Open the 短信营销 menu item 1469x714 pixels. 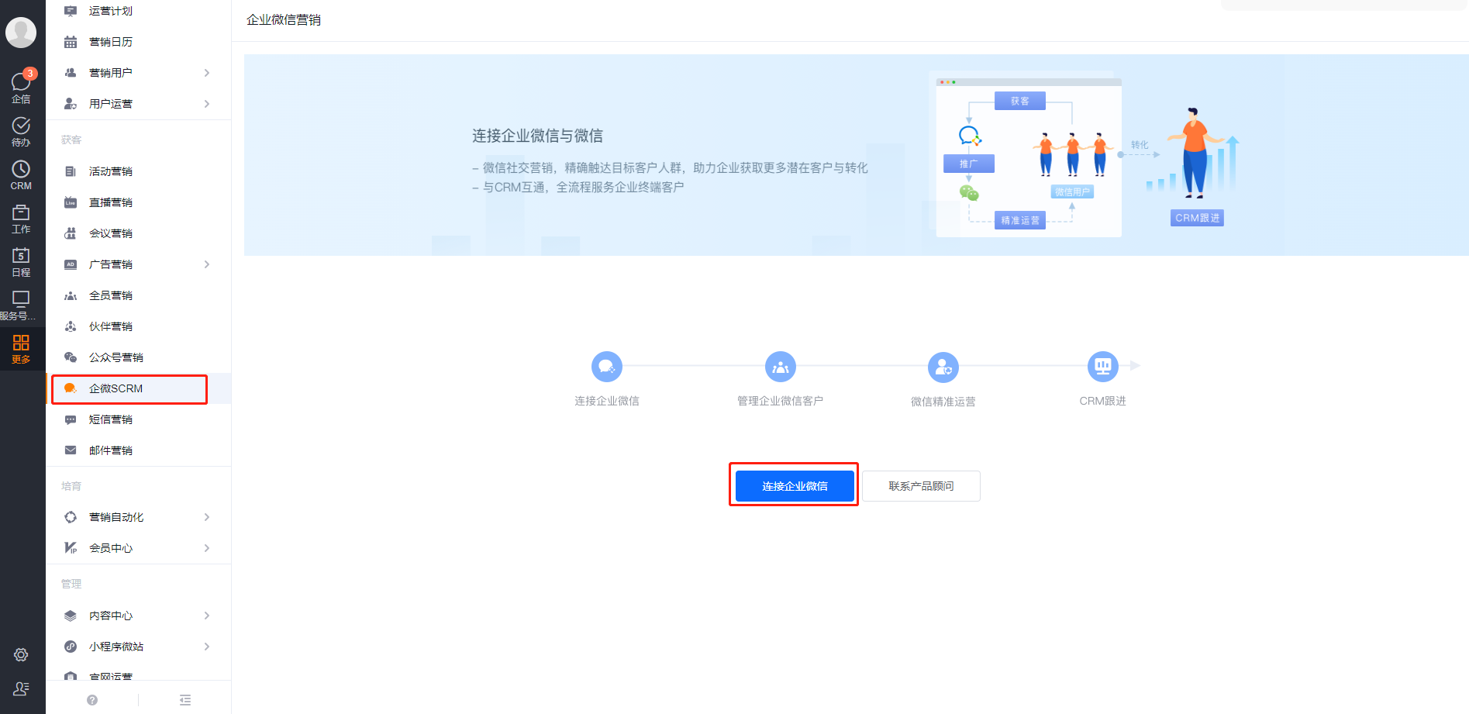point(139,419)
